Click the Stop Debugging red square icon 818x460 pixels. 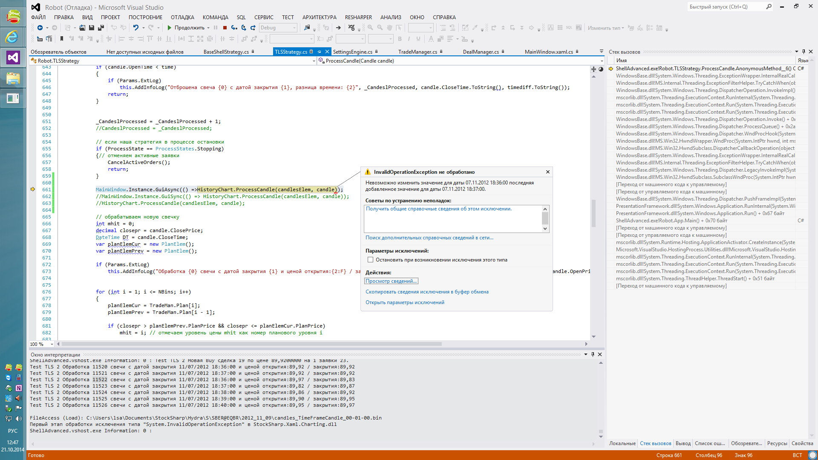pos(225,28)
